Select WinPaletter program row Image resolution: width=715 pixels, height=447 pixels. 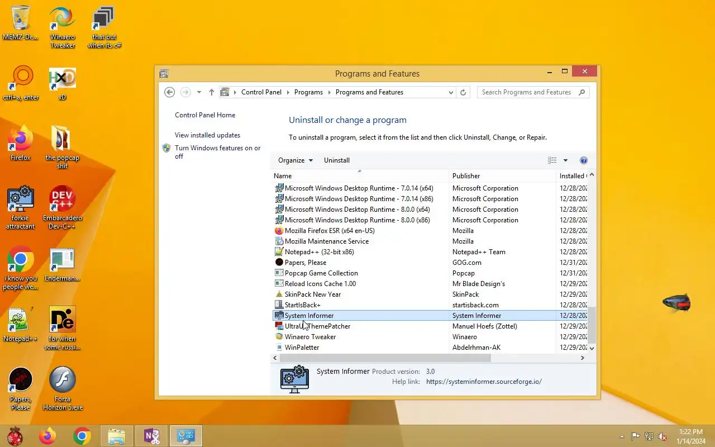tap(430, 348)
